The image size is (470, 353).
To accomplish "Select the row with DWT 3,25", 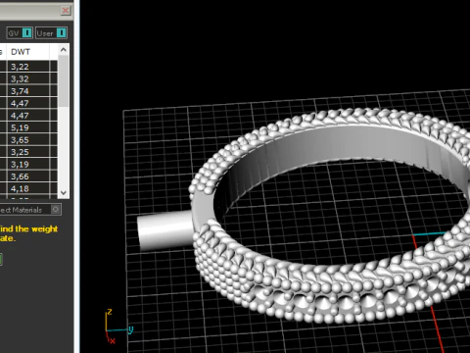I will tap(28, 152).
